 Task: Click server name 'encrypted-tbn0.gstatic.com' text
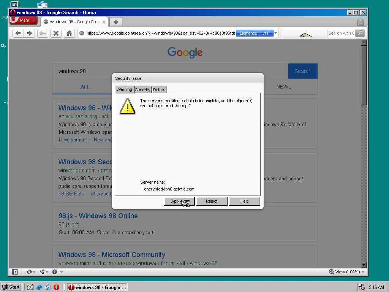click(169, 189)
